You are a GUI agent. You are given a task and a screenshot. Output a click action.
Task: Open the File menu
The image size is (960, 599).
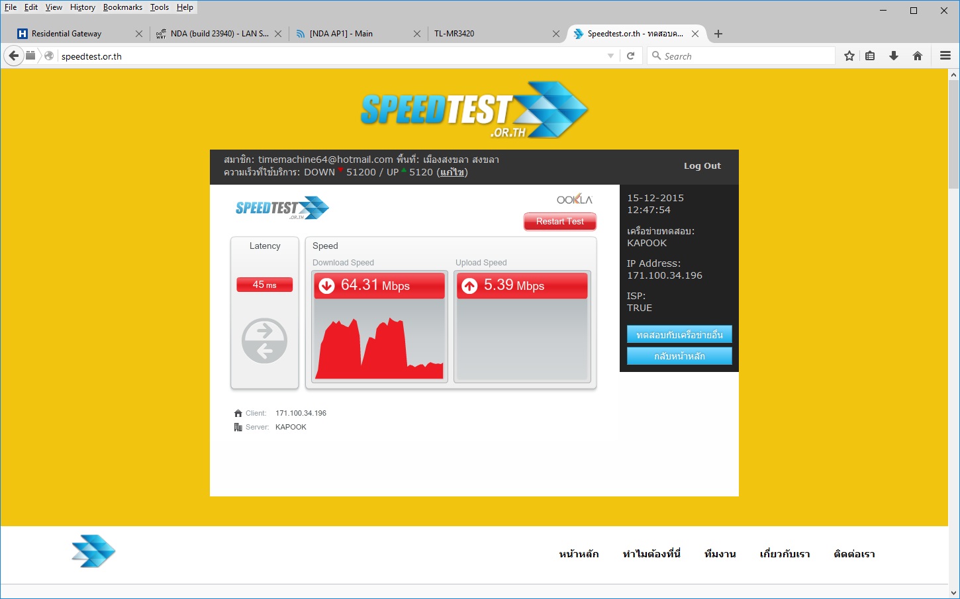11,7
